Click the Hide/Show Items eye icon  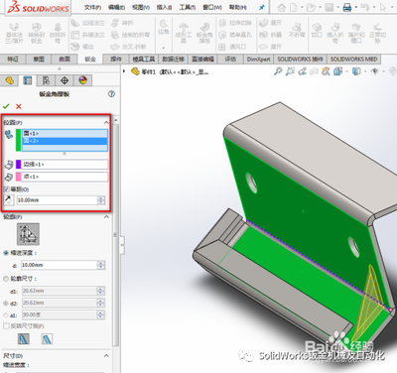coord(374,71)
